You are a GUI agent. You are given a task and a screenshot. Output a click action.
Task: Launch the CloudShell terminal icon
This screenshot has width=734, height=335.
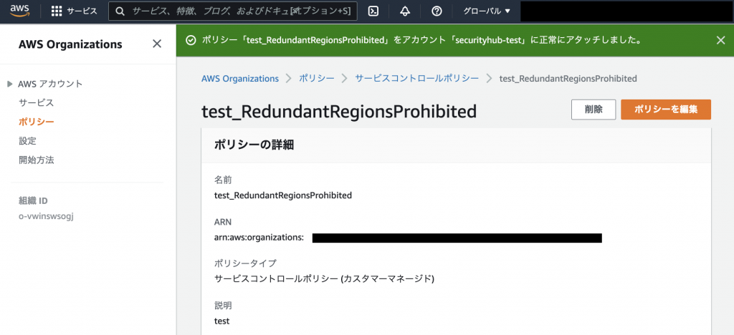373,11
